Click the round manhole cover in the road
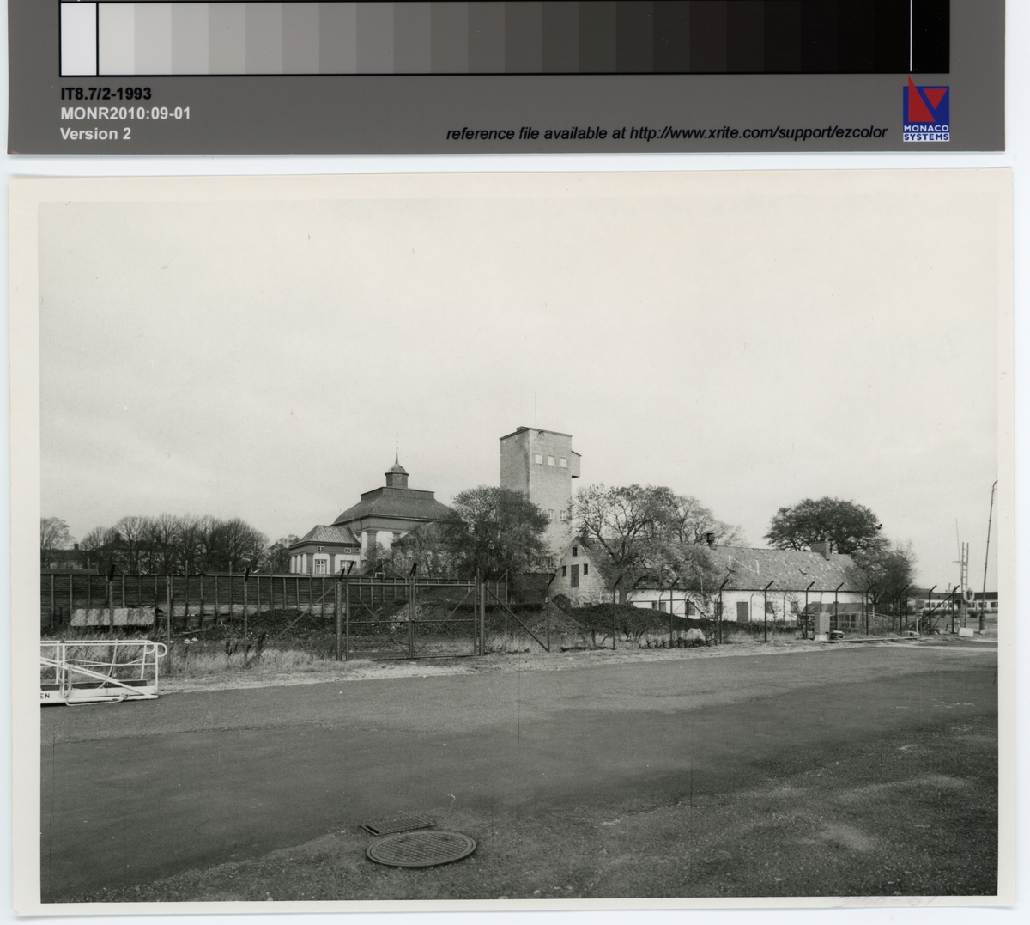Viewport: 1030px width, 925px height. [421, 848]
